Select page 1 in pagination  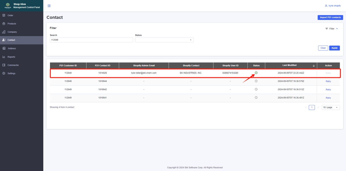[x=312, y=107]
